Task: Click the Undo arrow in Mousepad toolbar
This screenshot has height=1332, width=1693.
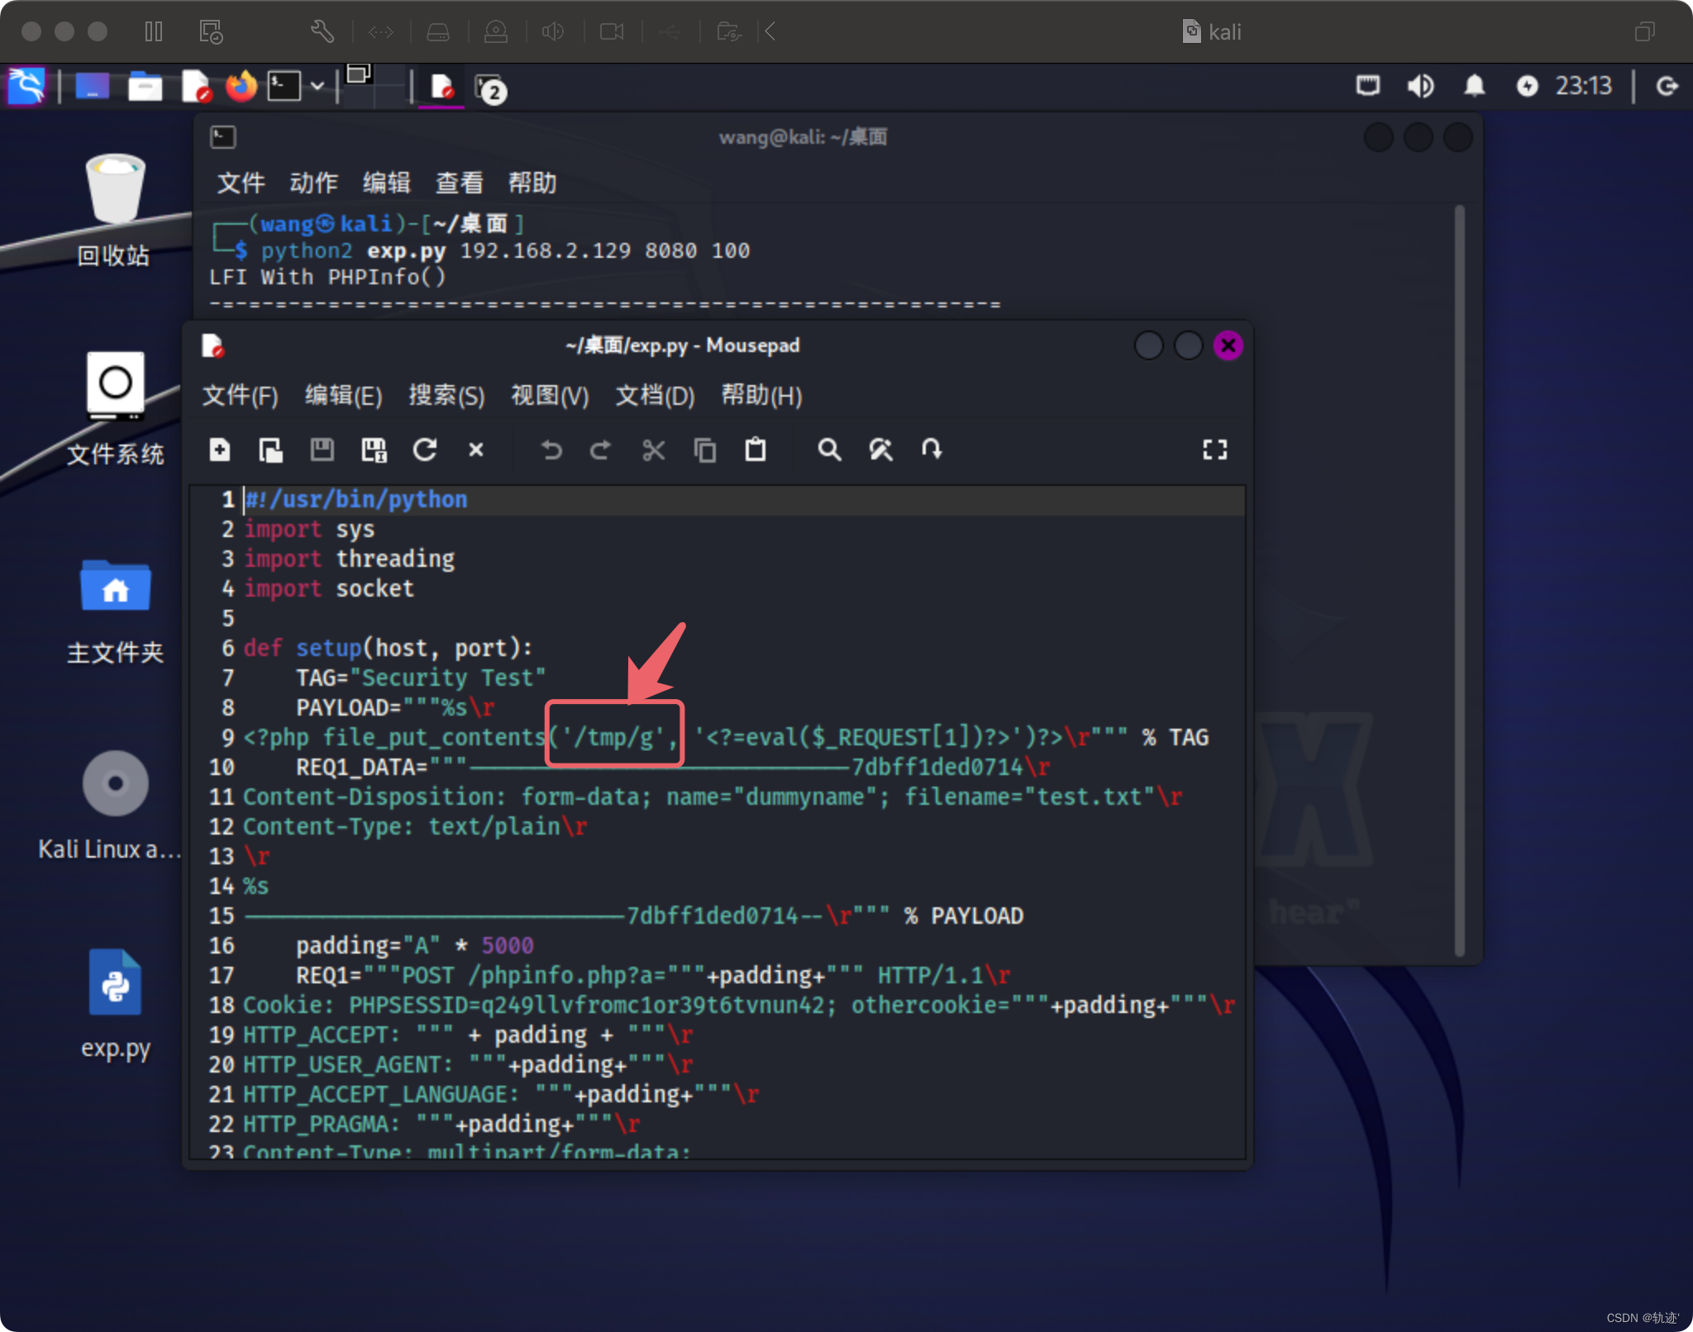Action: tap(551, 450)
